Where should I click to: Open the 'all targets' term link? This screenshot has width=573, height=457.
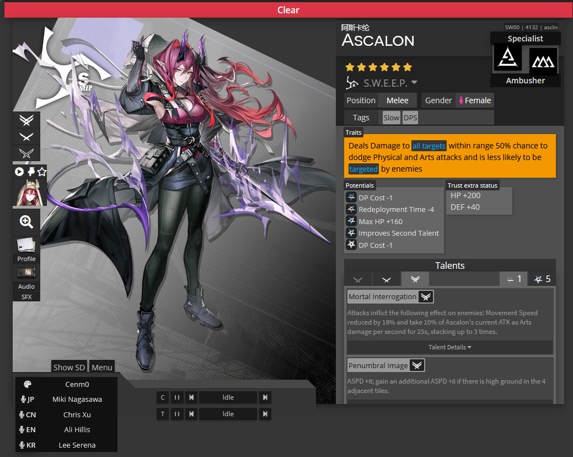click(429, 146)
